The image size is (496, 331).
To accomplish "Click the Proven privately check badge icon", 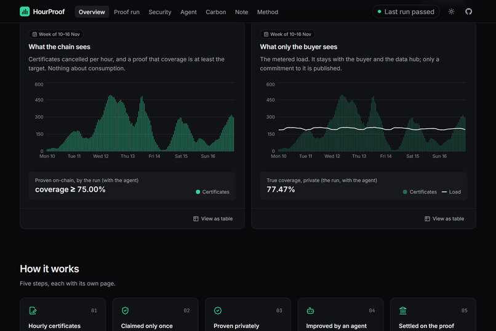I will [x=218, y=311].
